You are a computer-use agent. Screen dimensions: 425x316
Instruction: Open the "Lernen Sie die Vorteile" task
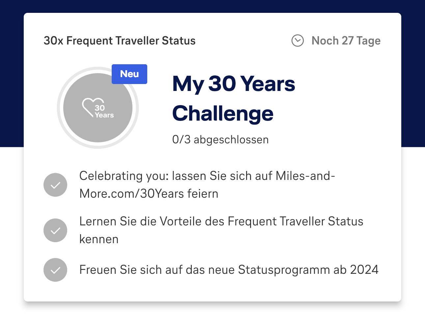point(221,221)
